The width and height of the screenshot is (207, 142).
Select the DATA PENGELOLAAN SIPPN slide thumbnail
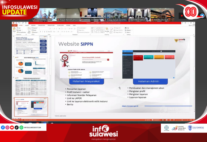coord(31,65)
